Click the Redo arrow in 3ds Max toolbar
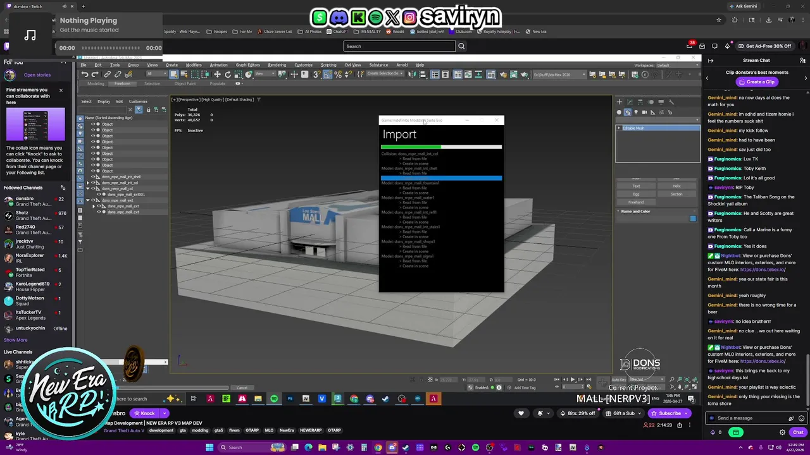Viewport: 810px width, 455px height. point(95,74)
